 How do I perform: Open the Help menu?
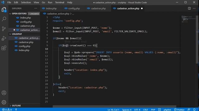pos(70,2)
